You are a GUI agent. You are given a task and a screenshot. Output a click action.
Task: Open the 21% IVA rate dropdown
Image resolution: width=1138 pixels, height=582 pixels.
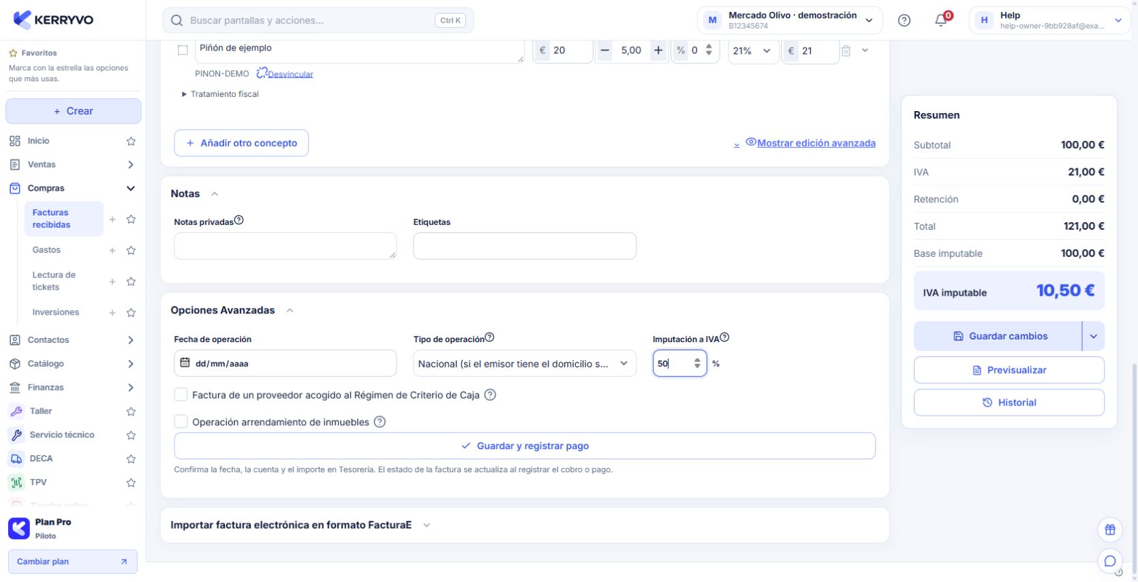(753, 50)
